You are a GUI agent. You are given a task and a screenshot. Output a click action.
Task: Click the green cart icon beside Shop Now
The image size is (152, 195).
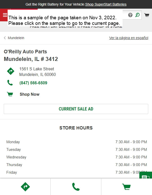click(10, 94)
